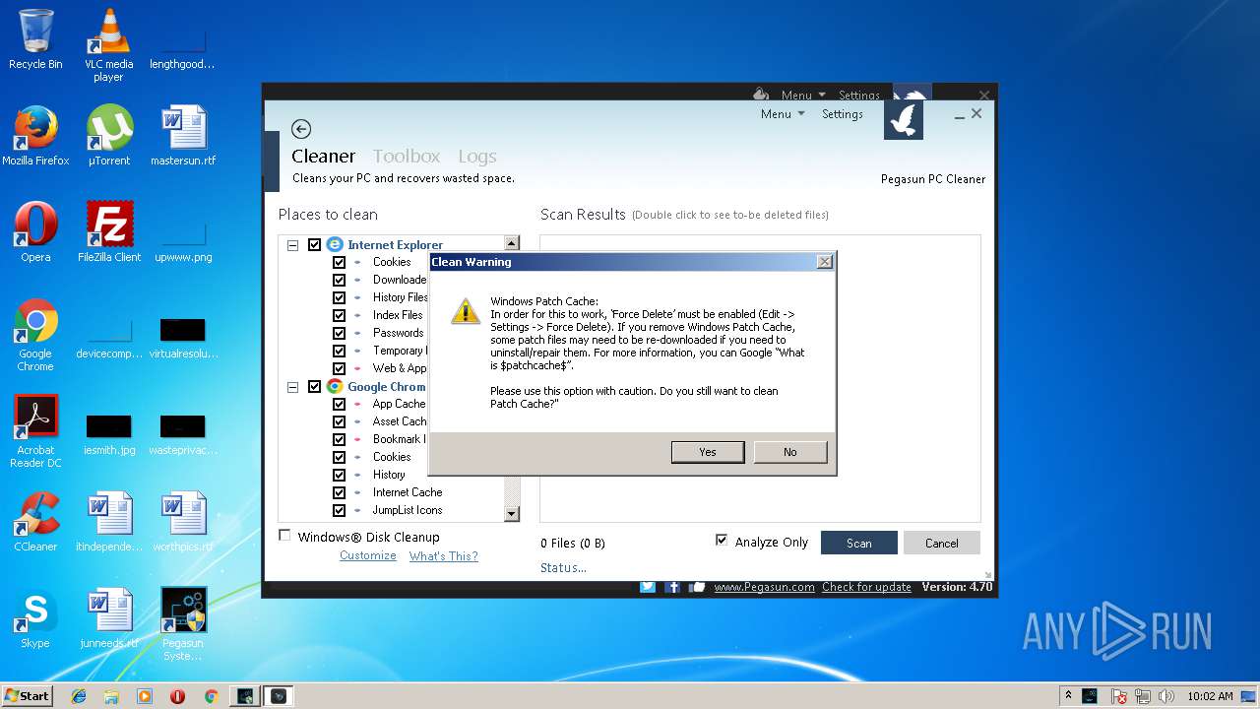The height and width of the screenshot is (709, 1260).
Task: Open Opera desktop shortcut
Action: pyautogui.click(x=35, y=232)
